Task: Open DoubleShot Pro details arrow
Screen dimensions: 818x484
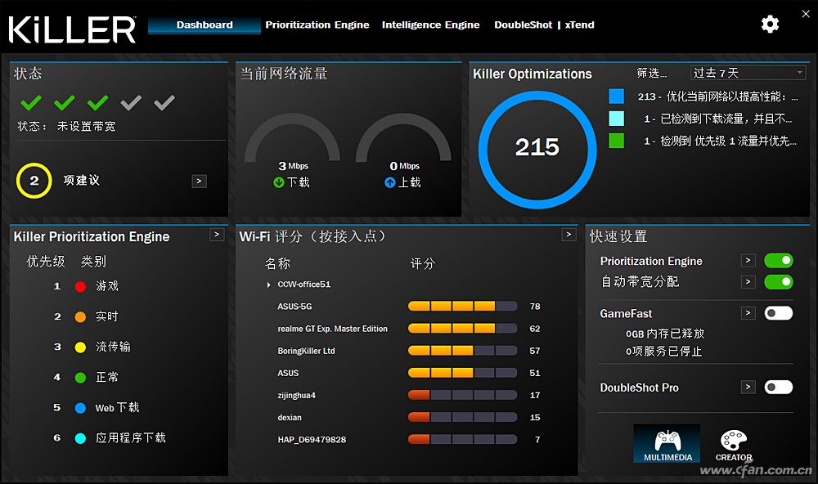Action: [748, 387]
